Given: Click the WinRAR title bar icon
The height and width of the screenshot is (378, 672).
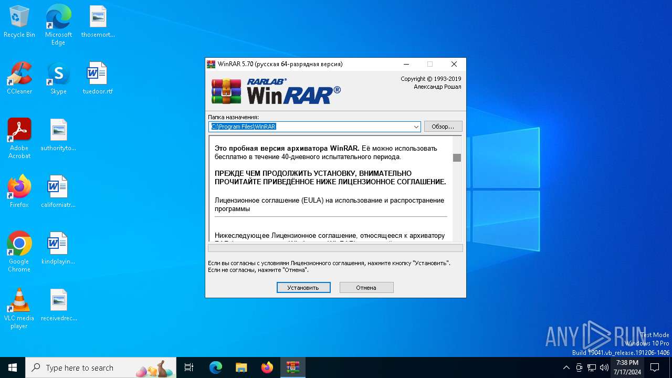Looking at the screenshot, I should [211, 64].
